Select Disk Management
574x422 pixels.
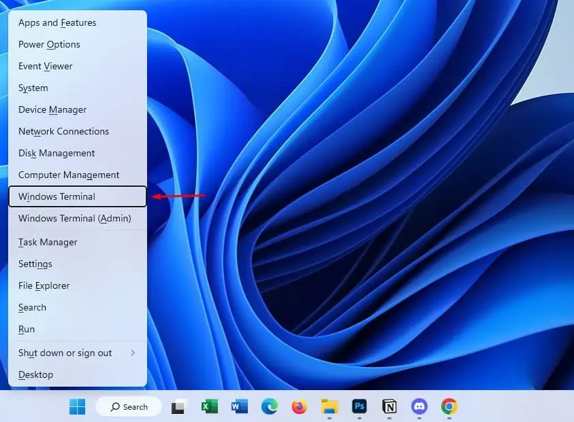click(x=56, y=153)
